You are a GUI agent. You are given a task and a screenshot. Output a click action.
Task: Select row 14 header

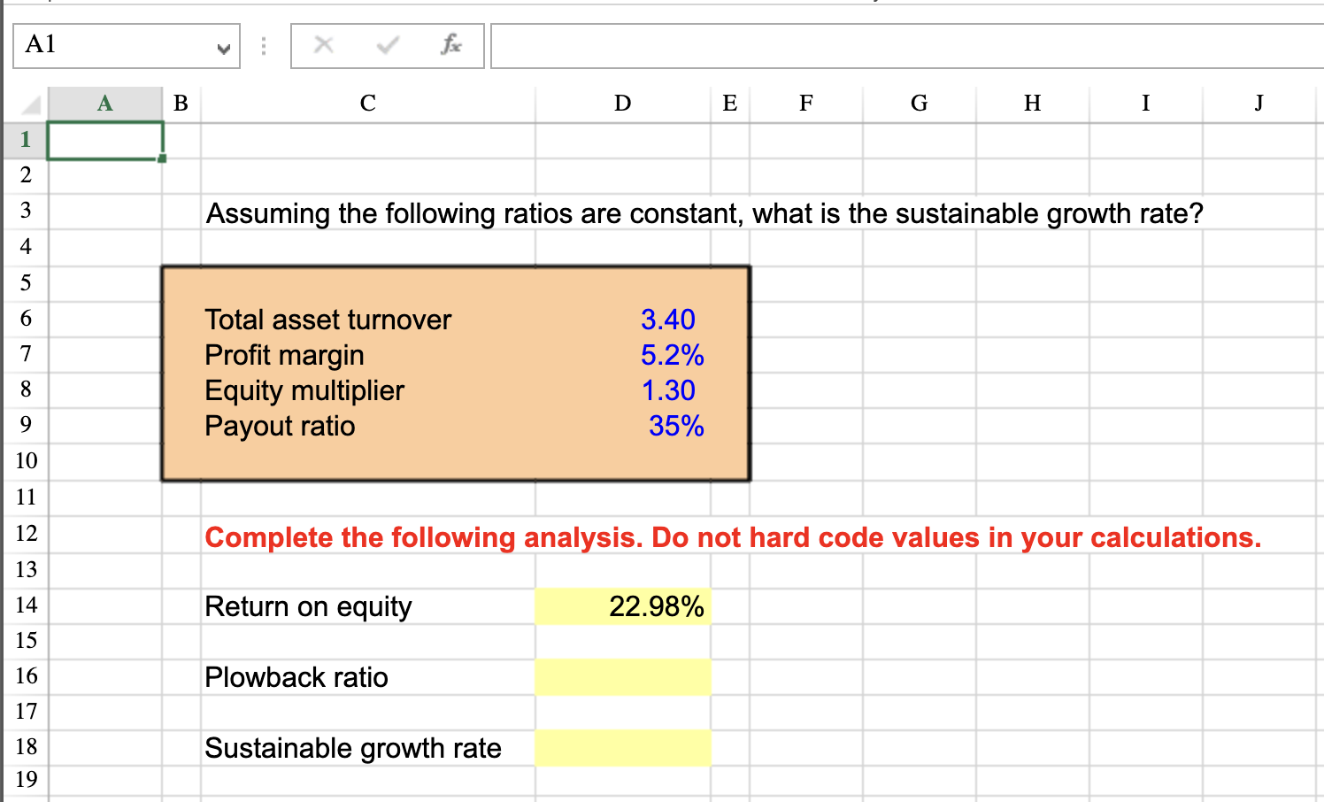(25, 605)
